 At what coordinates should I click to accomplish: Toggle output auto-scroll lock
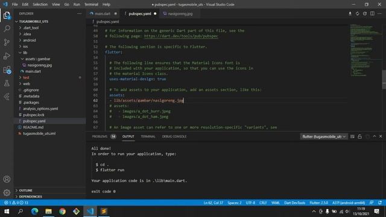(359, 136)
